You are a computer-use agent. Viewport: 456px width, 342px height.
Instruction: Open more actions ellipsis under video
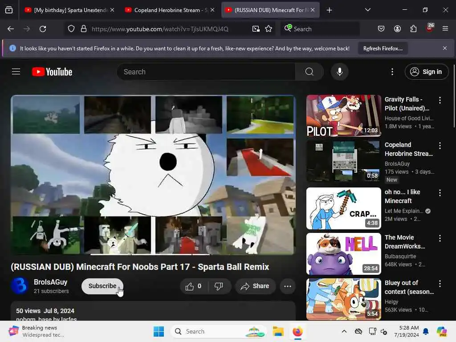[288, 286]
